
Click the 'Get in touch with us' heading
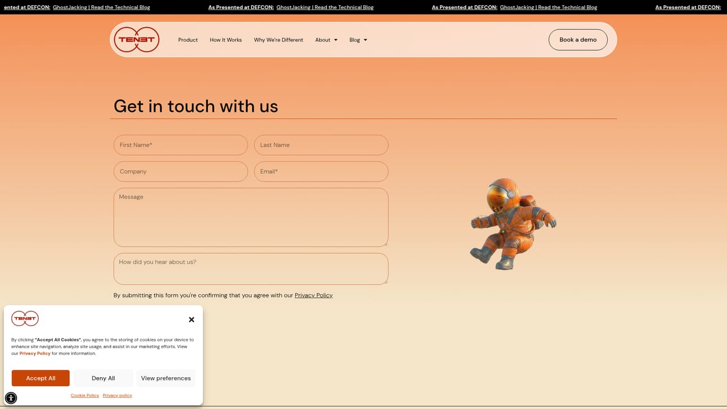196,106
